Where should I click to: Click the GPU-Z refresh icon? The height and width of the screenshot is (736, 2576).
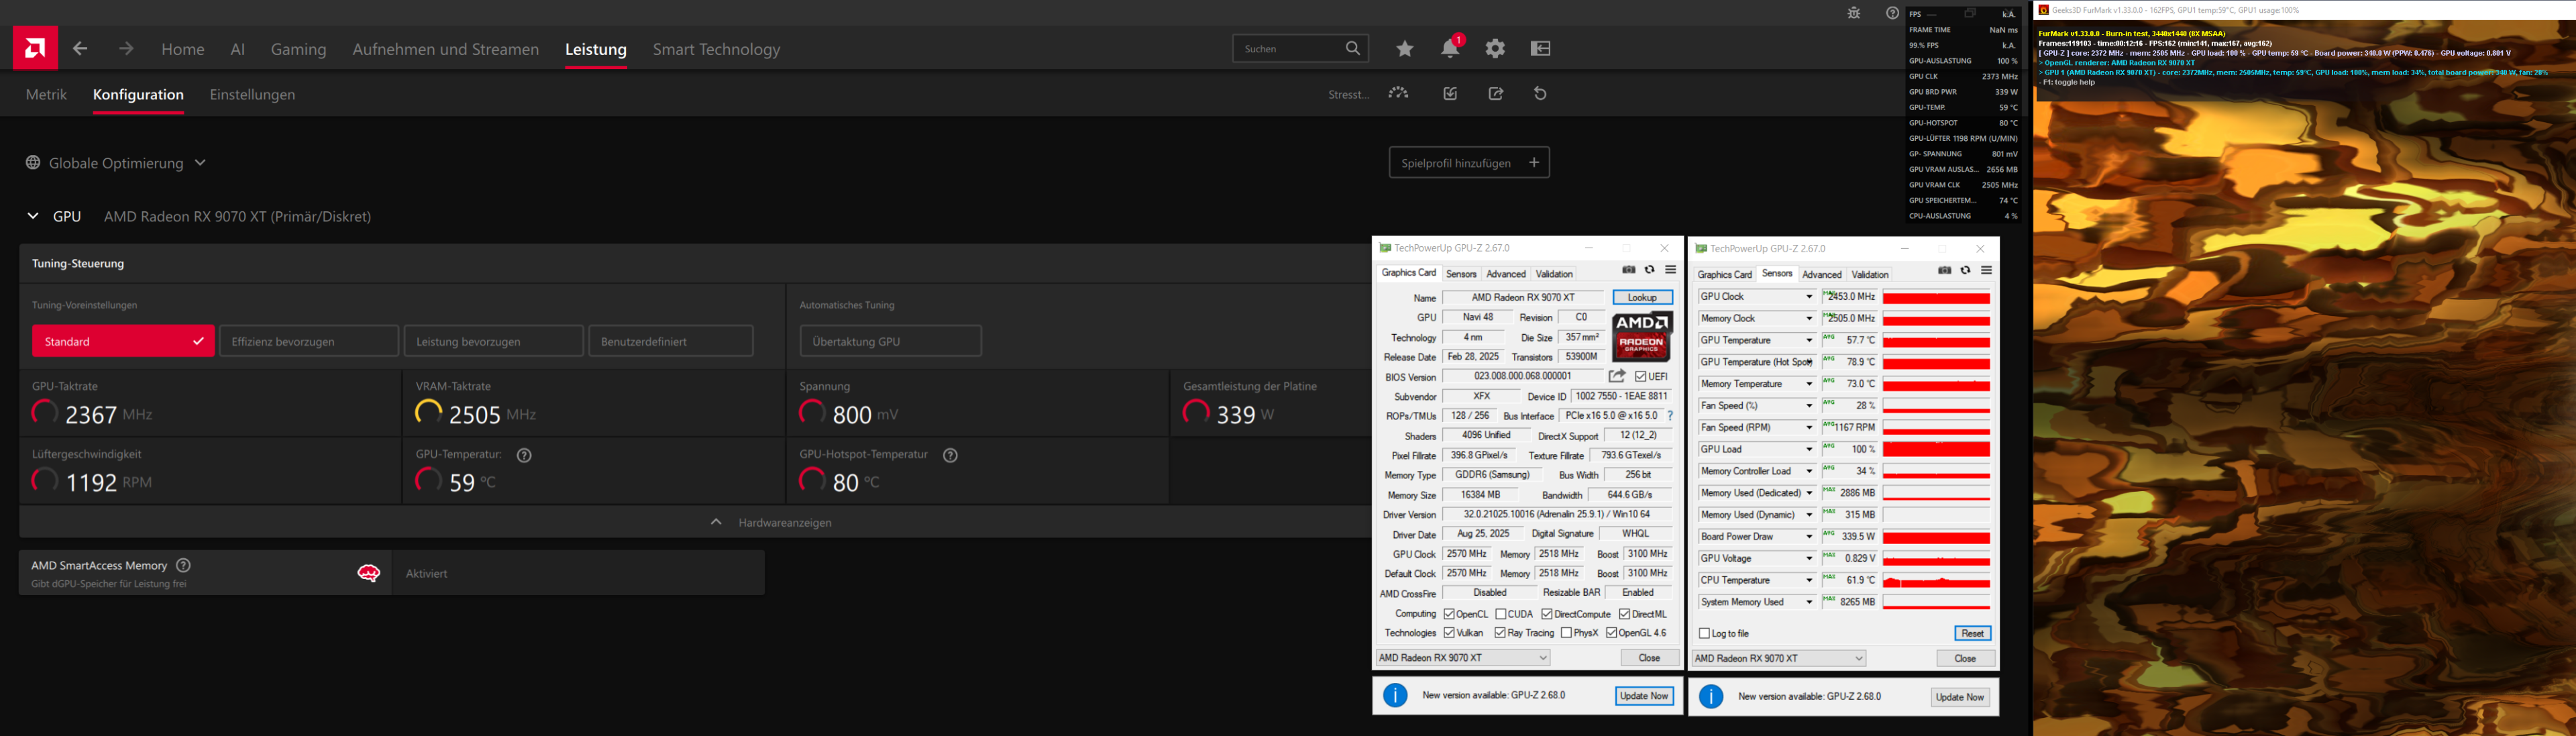tap(1648, 270)
